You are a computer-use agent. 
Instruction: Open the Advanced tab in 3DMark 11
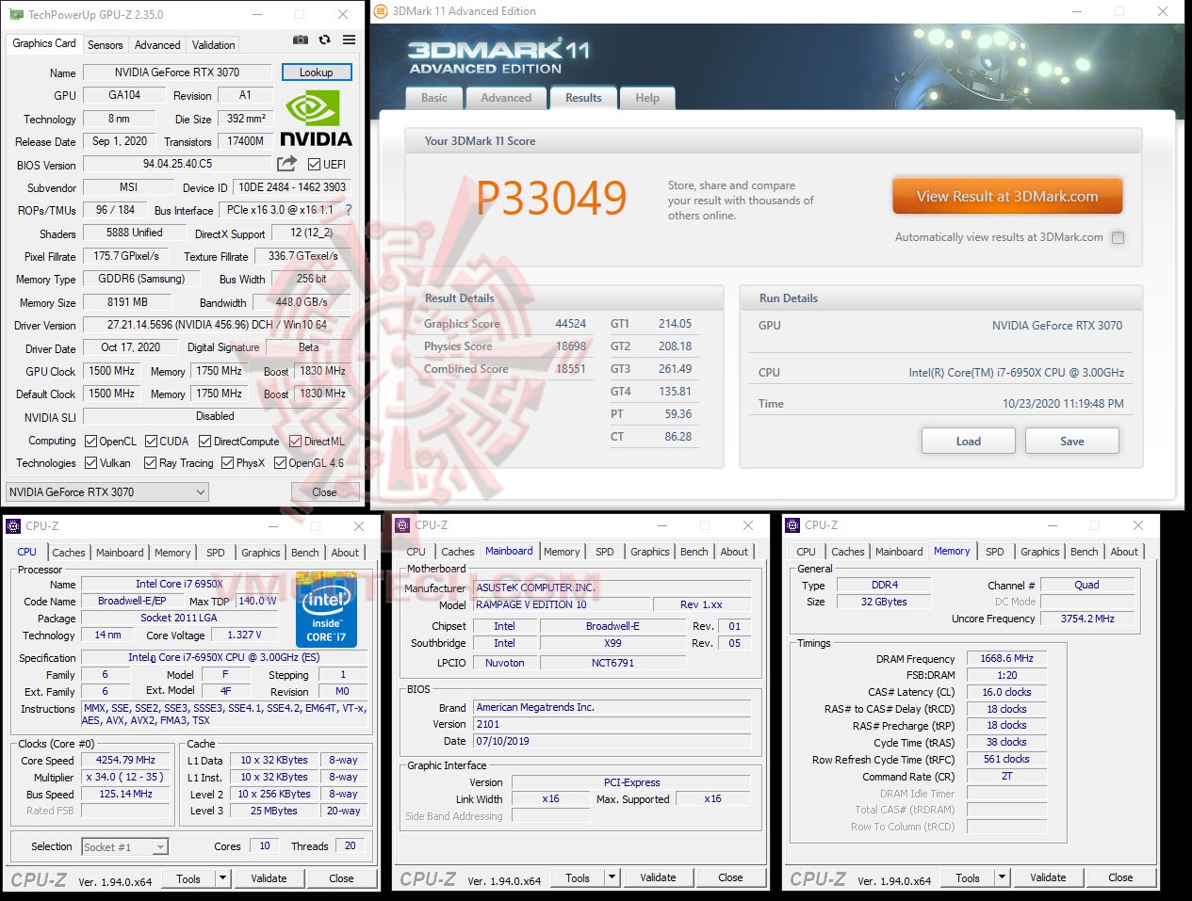coord(506,97)
